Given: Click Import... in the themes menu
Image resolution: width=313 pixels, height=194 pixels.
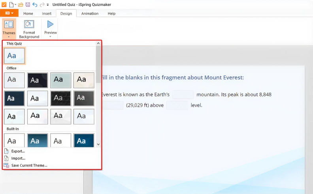Looking at the screenshot, I should (18, 158).
